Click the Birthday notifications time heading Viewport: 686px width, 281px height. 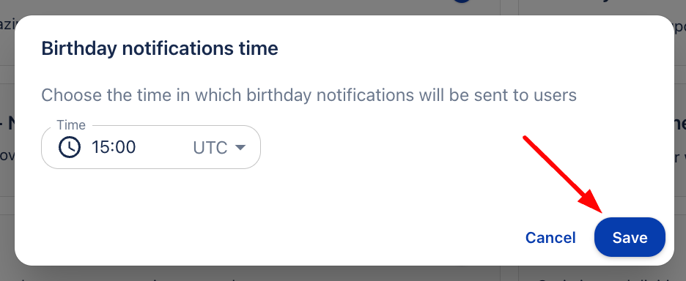pyautogui.click(x=160, y=48)
